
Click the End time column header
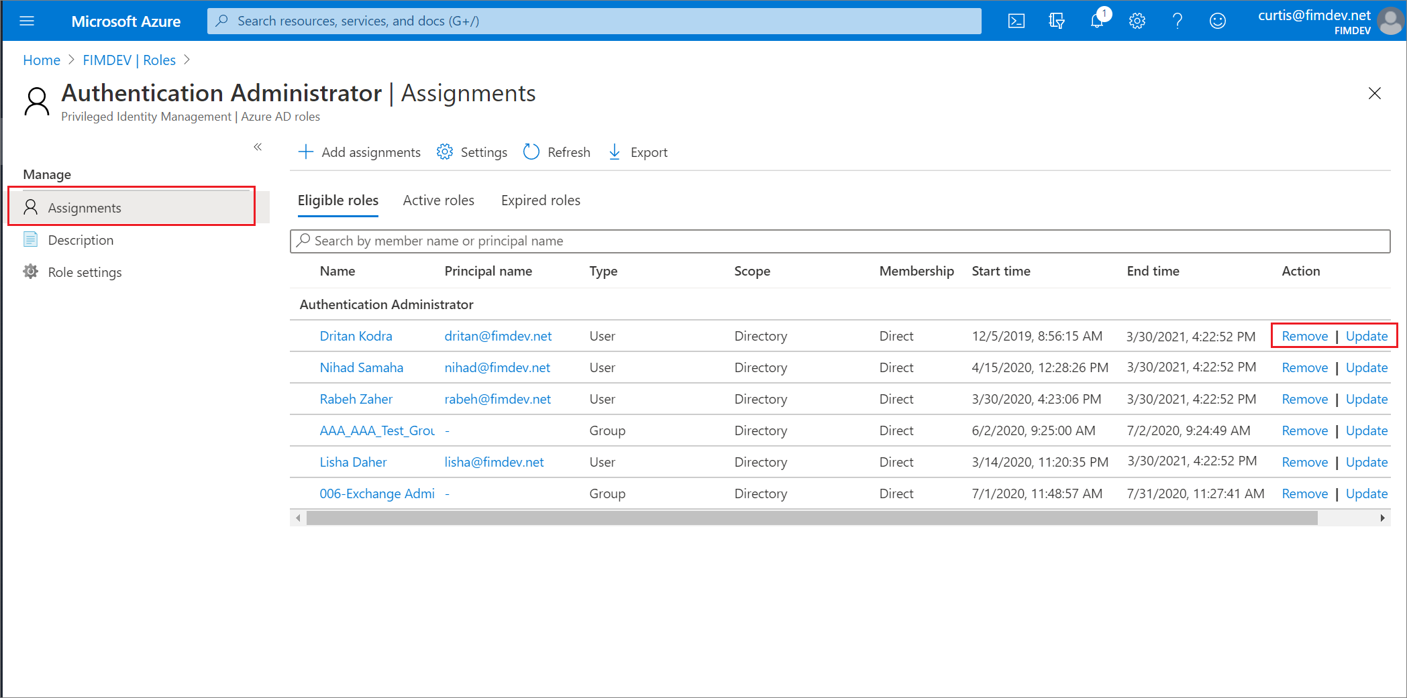tap(1153, 271)
